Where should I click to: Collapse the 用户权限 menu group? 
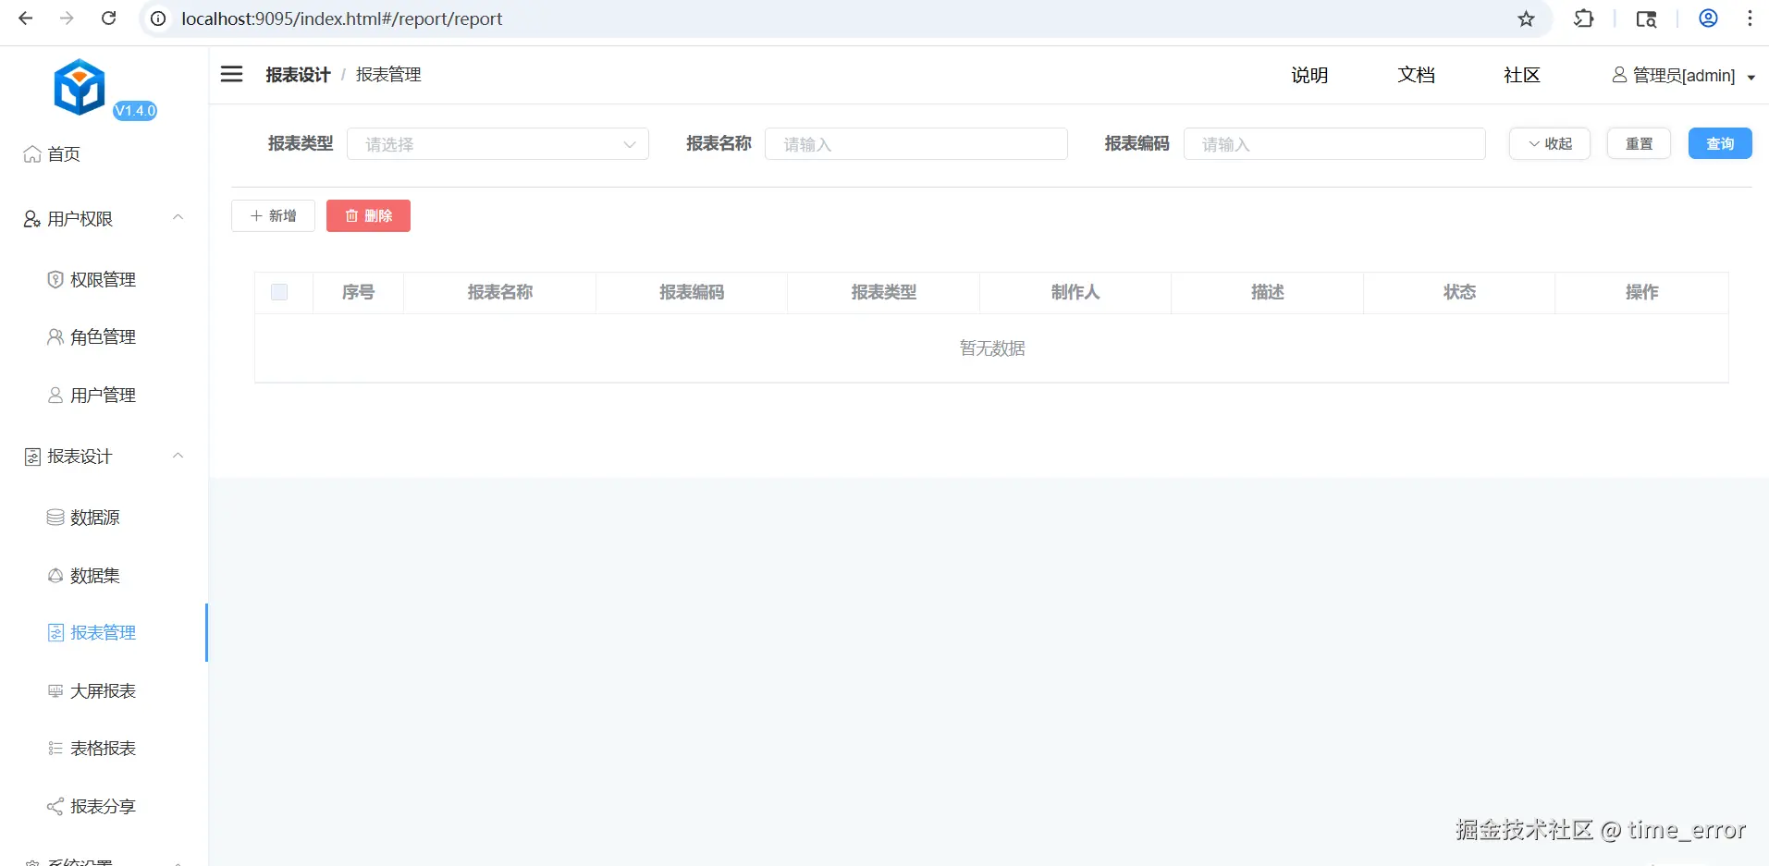pyautogui.click(x=104, y=219)
